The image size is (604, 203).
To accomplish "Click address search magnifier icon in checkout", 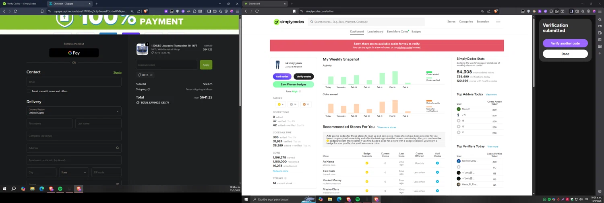I will 118,148.
